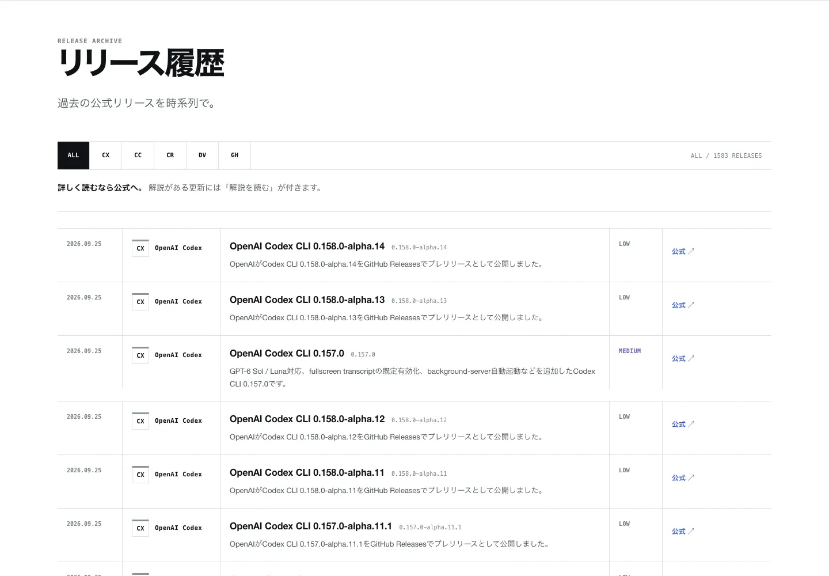The width and height of the screenshot is (829, 576).
Task: Click the CX badge in the 0.158.0-alpha.11 row
Action: tap(140, 475)
